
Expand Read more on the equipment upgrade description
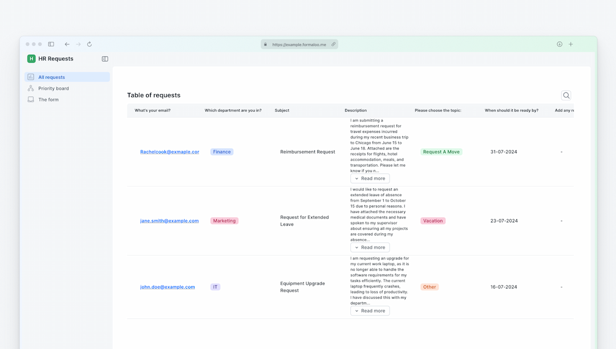pyautogui.click(x=370, y=310)
